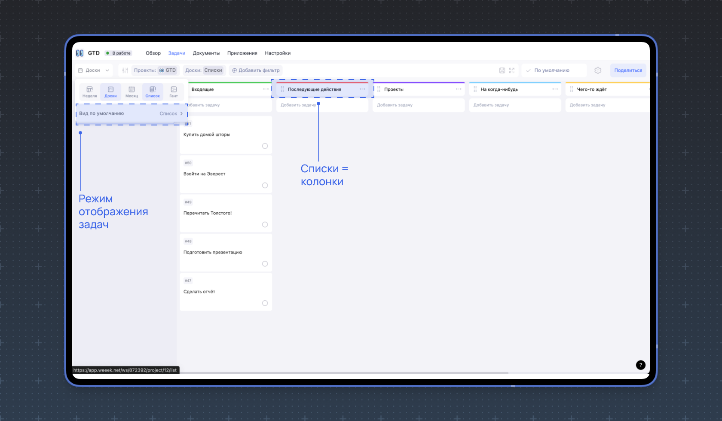Click the filter sliders icon
This screenshot has height=421, width=722.
pos(125,70)
